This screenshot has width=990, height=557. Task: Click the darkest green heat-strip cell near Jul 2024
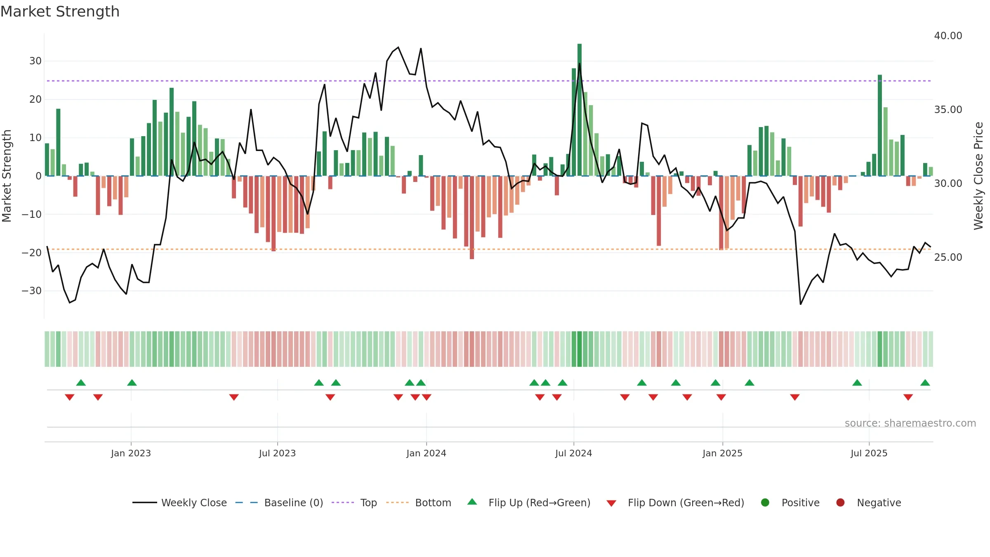point(580,349)
